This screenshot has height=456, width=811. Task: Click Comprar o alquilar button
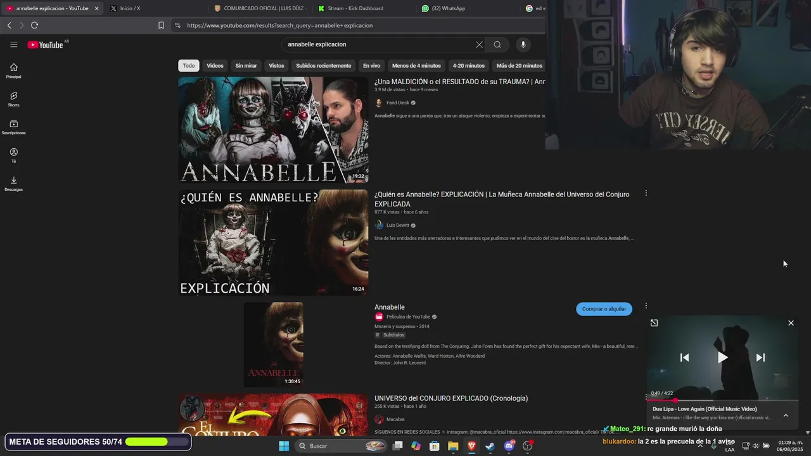coord(604,309)
